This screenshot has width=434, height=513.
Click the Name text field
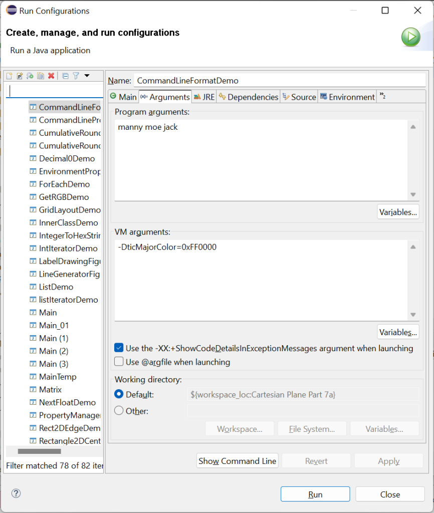280,80
